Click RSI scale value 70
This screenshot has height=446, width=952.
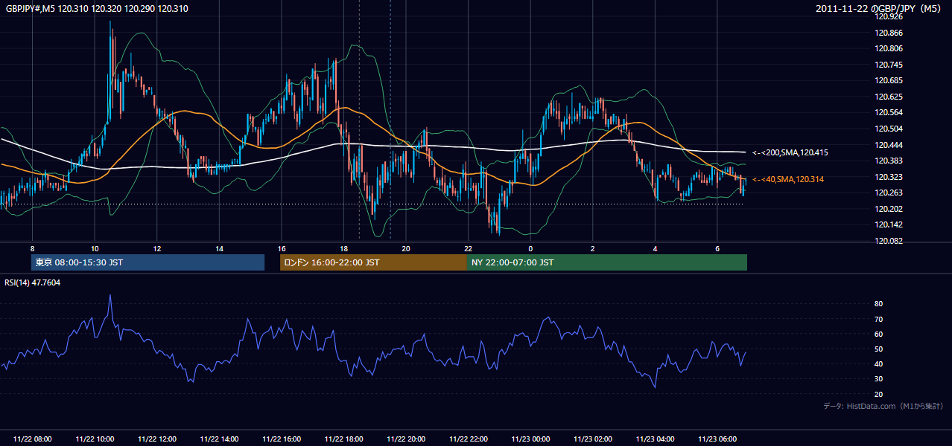pos(879,319)
